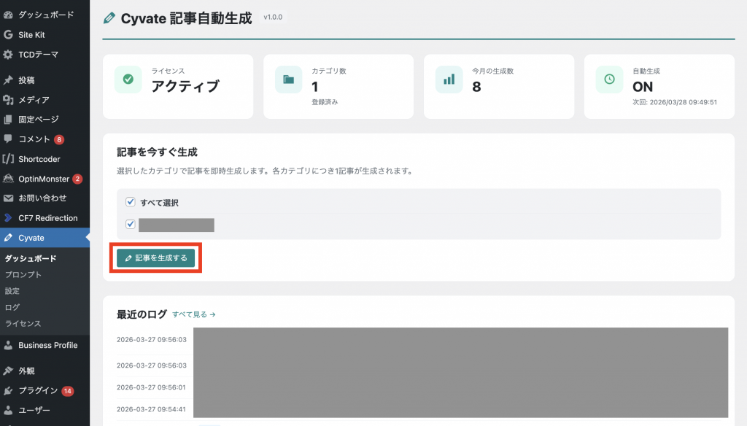Click the 自動生成 ON status card
Screen dimensions: 747x426
coord(659,86)
